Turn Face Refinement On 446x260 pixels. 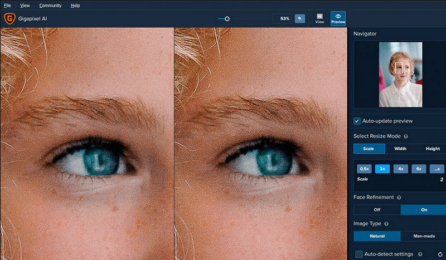coord(424,210)
